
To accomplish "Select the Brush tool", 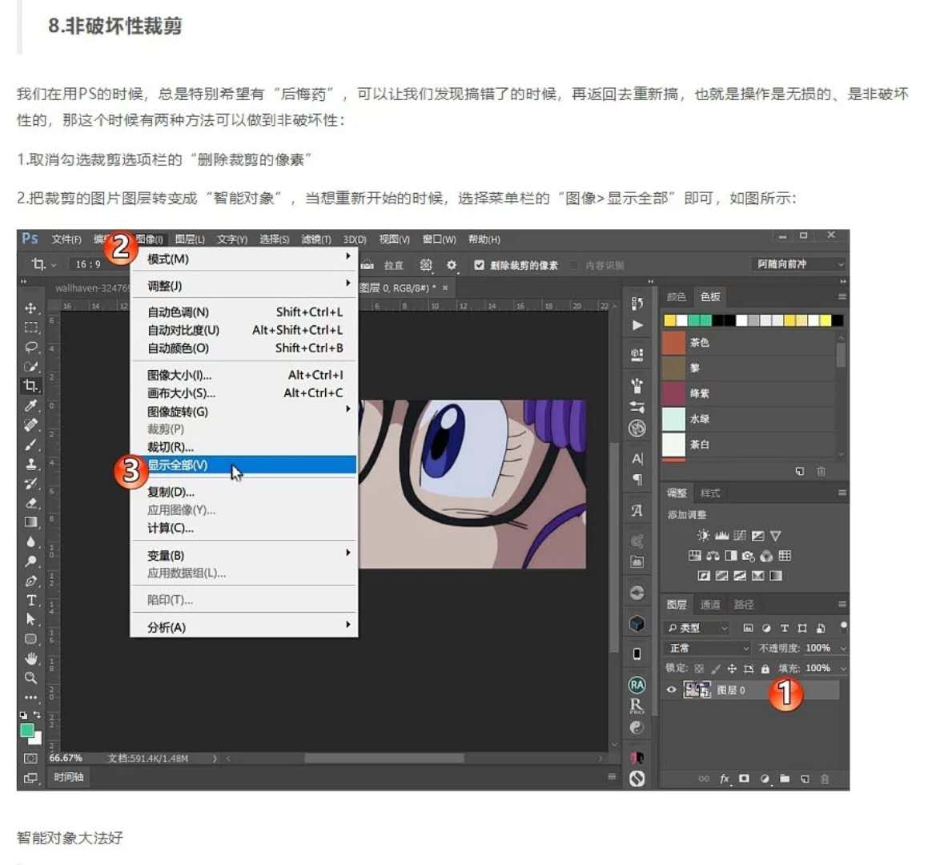I will 30,445.
